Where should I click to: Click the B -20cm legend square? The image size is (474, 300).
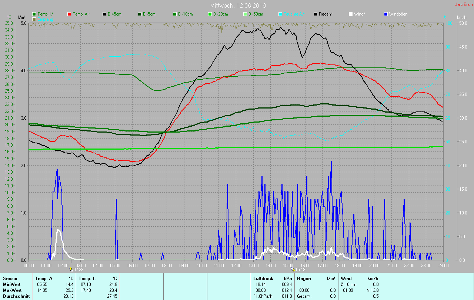(x=210, y=14)
